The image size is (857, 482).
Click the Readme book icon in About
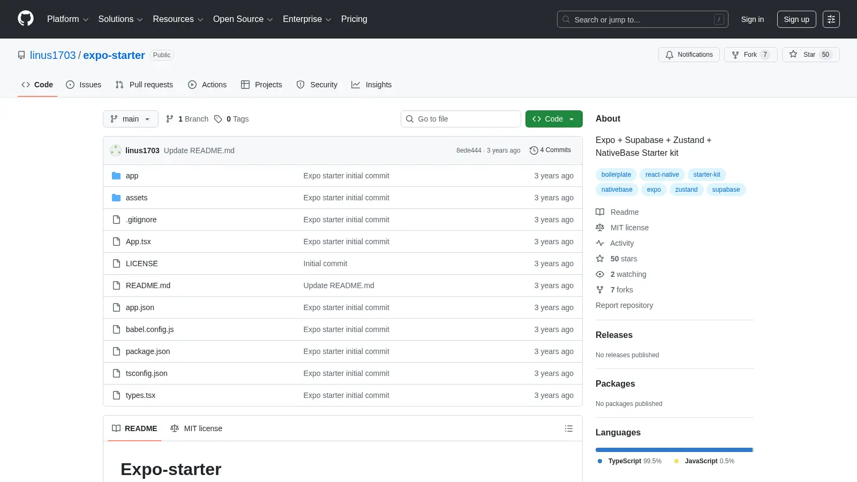click(600, 212)
